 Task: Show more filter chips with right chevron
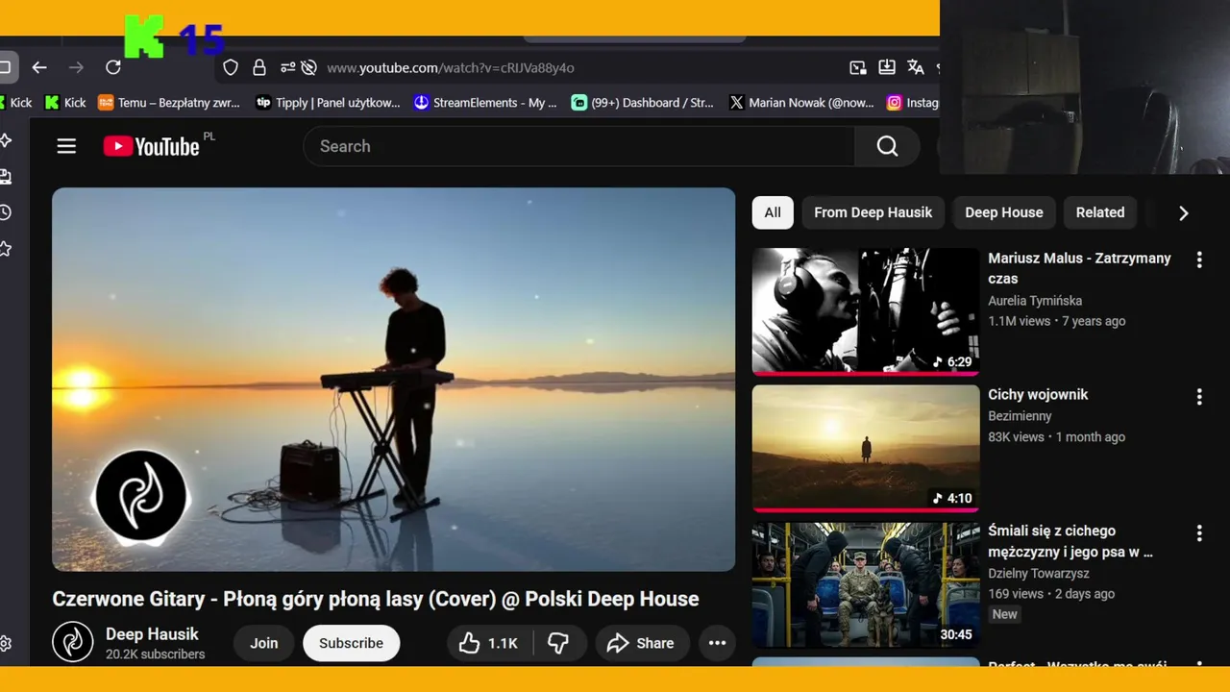point(1183,213)
